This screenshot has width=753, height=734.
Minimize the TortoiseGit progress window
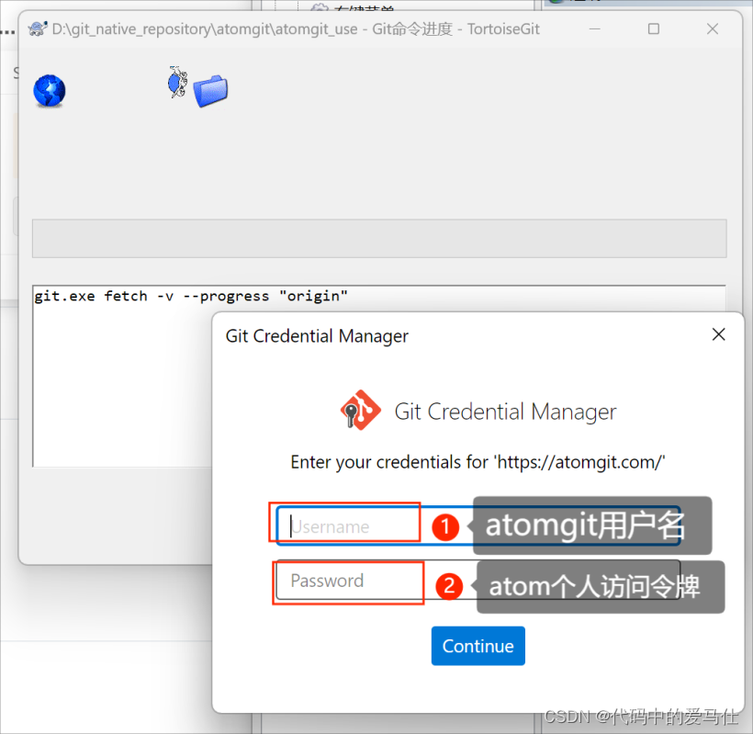pyautogui.click(x=594, y=28)
